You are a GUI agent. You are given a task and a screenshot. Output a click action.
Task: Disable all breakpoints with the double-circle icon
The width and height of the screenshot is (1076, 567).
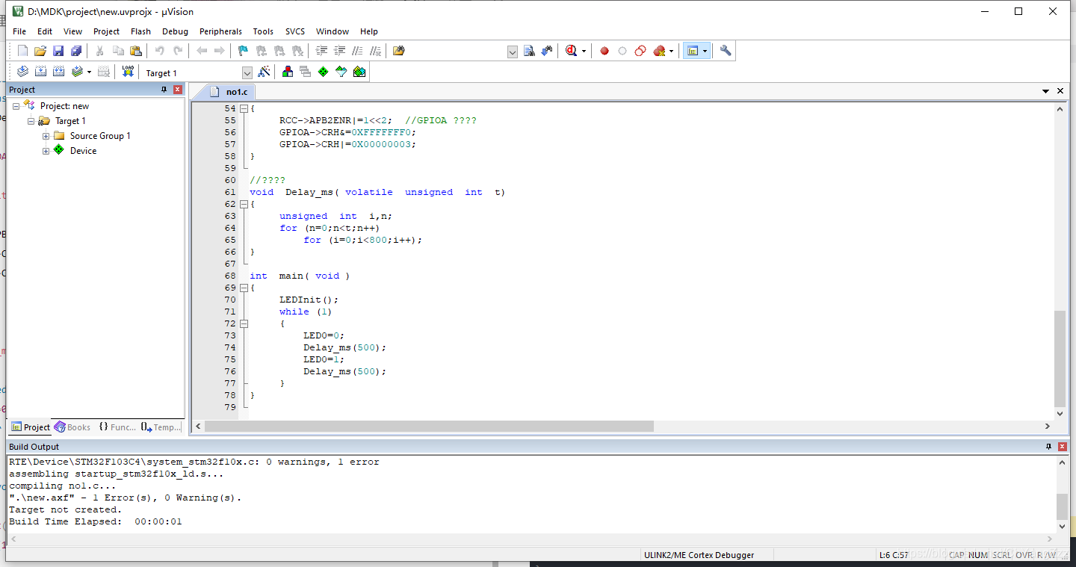pos(640,51)
